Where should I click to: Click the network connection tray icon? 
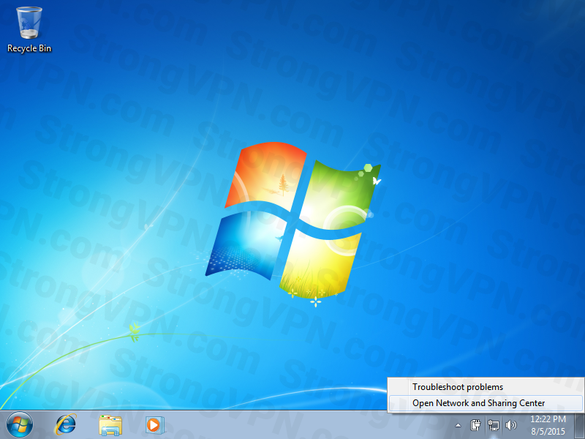[494, 424]
